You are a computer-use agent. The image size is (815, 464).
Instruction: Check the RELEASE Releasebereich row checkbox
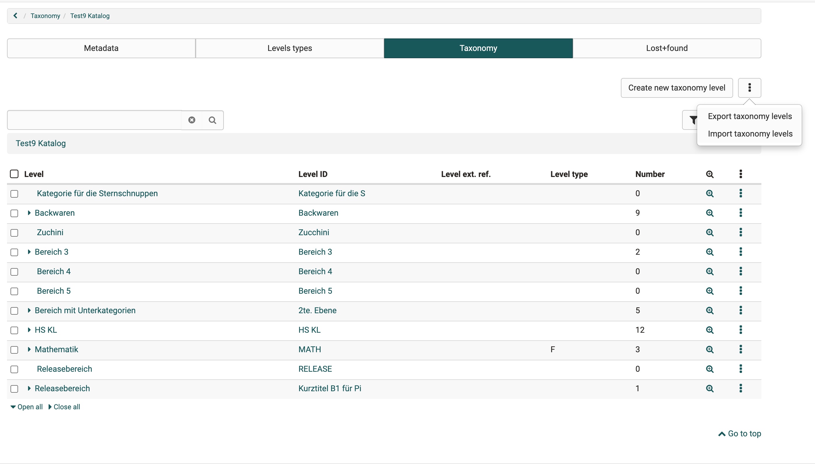point(14,369)
